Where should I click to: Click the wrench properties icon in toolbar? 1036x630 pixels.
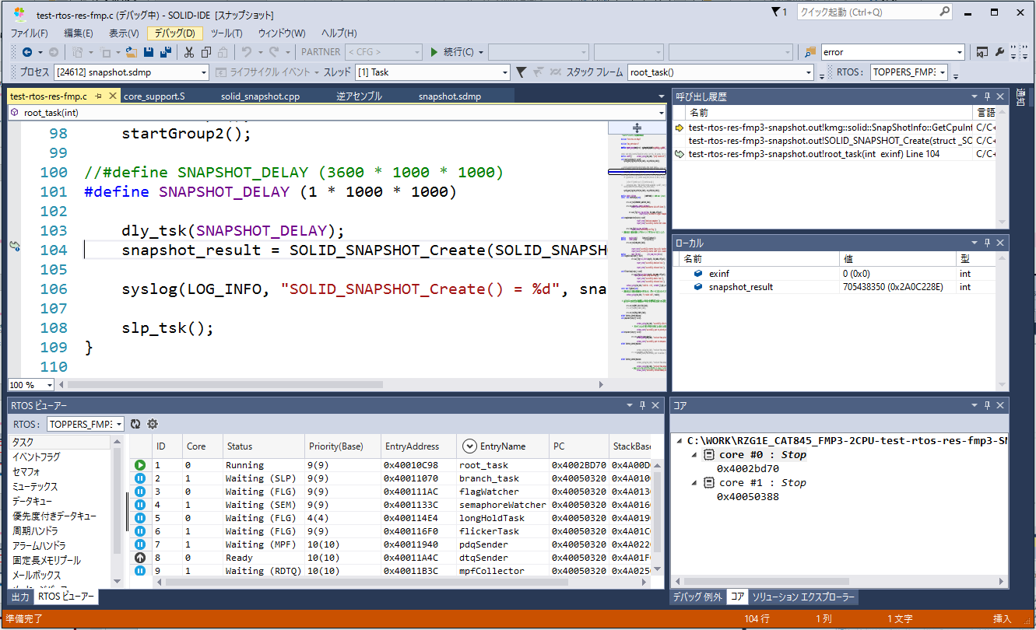point(999,52)
